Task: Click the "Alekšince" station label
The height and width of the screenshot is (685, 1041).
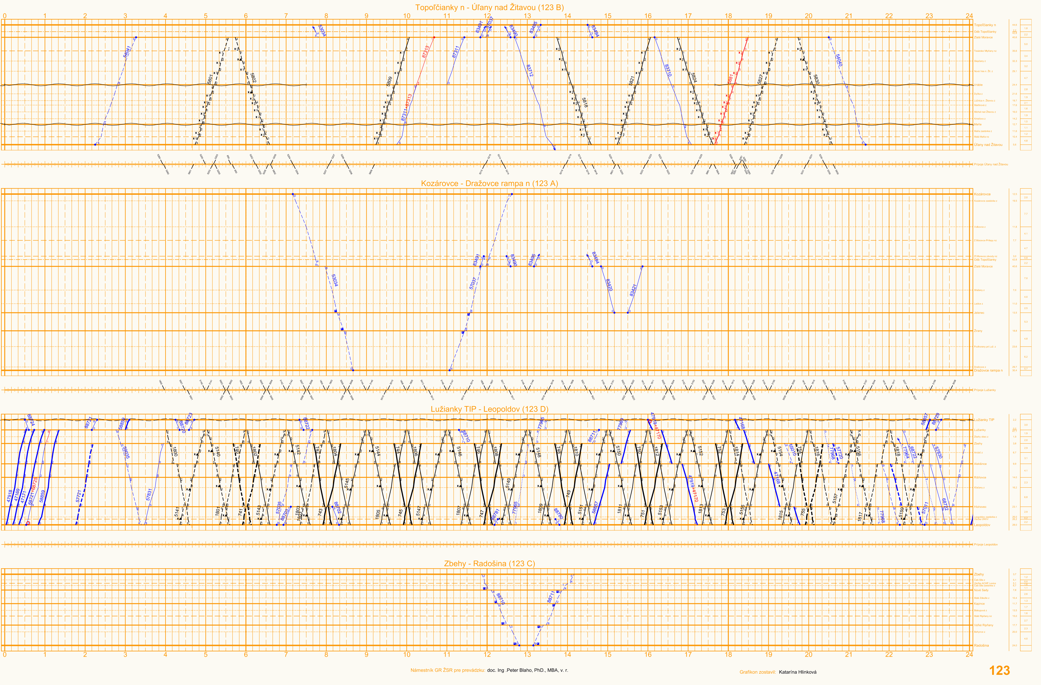Action: pyautogui.click(x=980, y=464)
